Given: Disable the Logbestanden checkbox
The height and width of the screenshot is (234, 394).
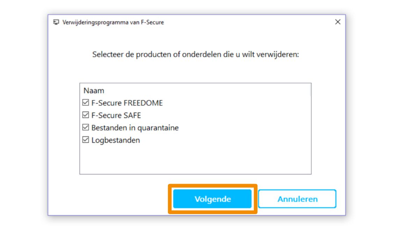Looking at the screenshot, I should [x=86, y=140].
